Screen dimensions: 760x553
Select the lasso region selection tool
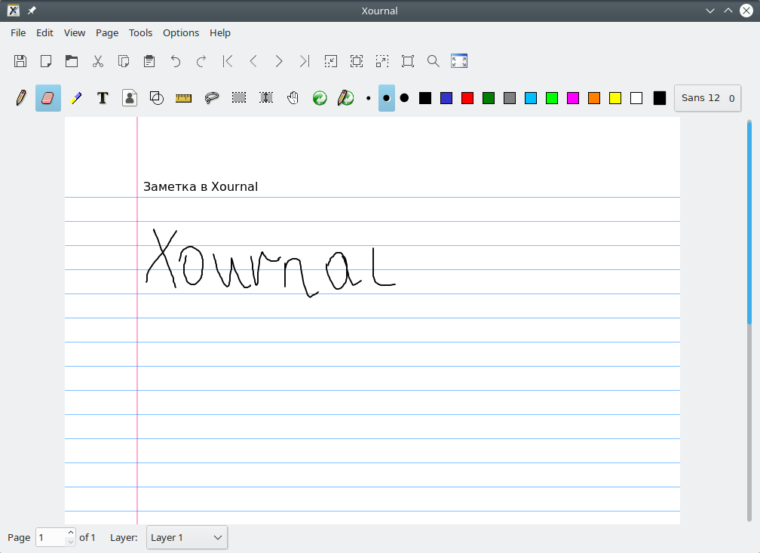212,98
